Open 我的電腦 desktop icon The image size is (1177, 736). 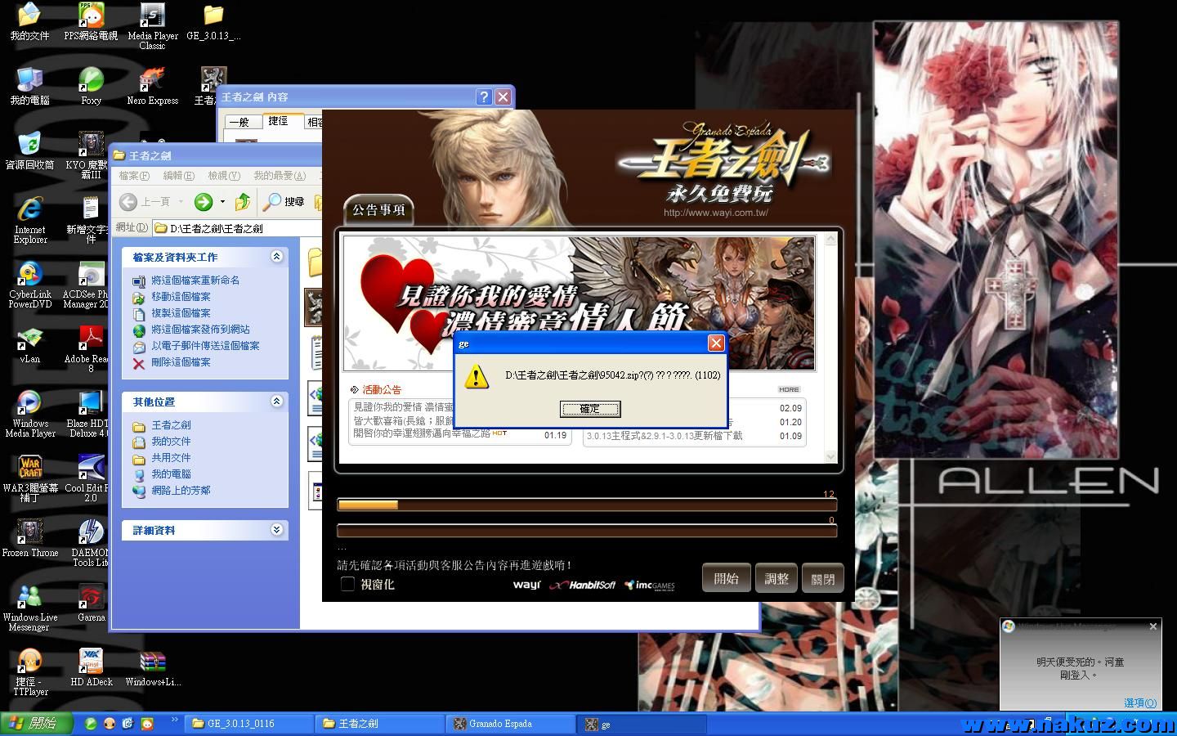[x=30, y=87]
